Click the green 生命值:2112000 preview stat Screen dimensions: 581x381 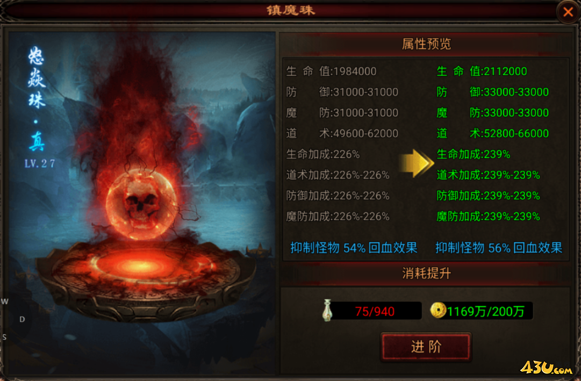(x=482, y=71)
